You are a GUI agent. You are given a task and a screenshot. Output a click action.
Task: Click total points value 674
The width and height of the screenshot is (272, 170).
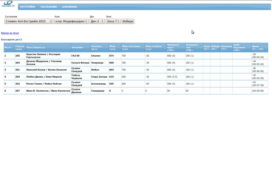point(111,56)
